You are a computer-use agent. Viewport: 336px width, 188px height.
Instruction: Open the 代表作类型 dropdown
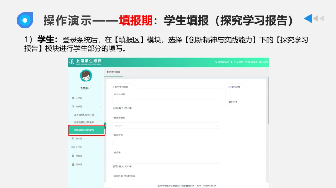[166, 126]
